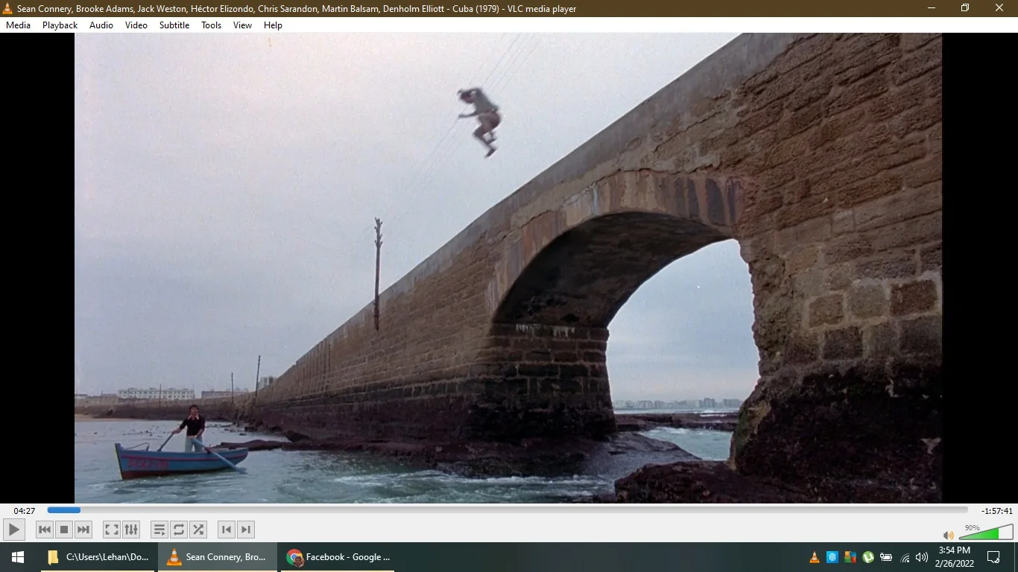Open Wi-Fi network settings tray icon
Viewport: 1018px width, 572px height.
click(905, 557)
